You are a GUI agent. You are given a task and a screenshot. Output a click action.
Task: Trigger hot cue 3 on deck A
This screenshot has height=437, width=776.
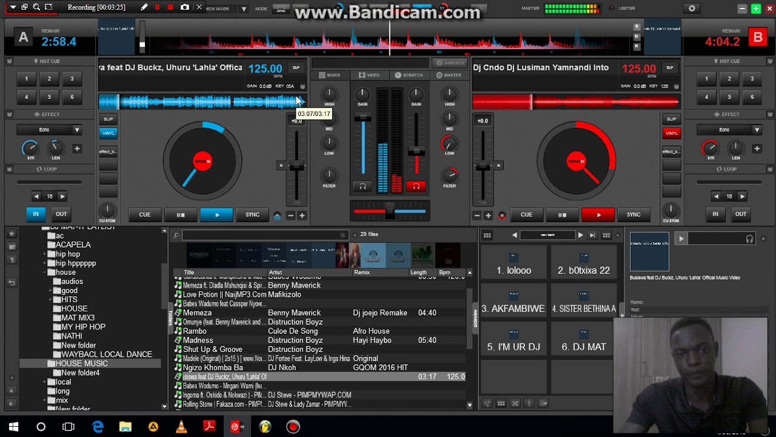(72, 79)
